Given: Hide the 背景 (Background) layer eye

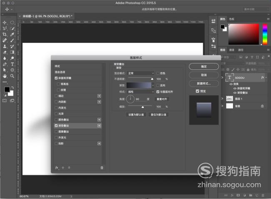Looking at the screenshot, I should (222, 106).
